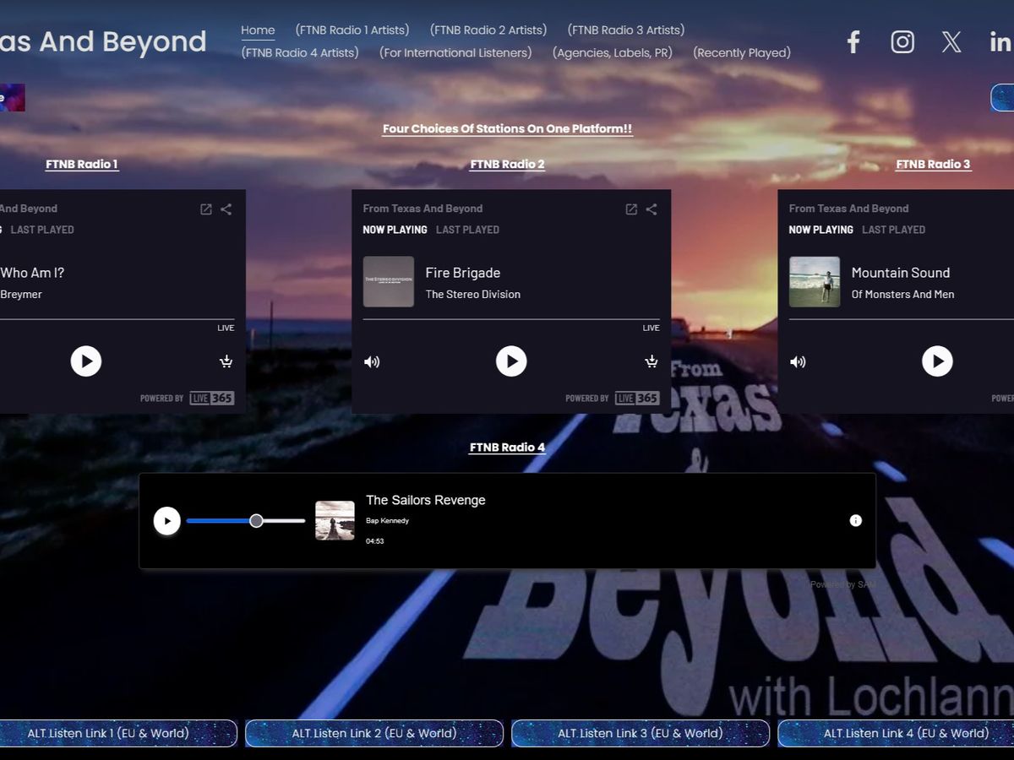Switch to Last Played in FTNB Radio 3

tap(893, 230)
